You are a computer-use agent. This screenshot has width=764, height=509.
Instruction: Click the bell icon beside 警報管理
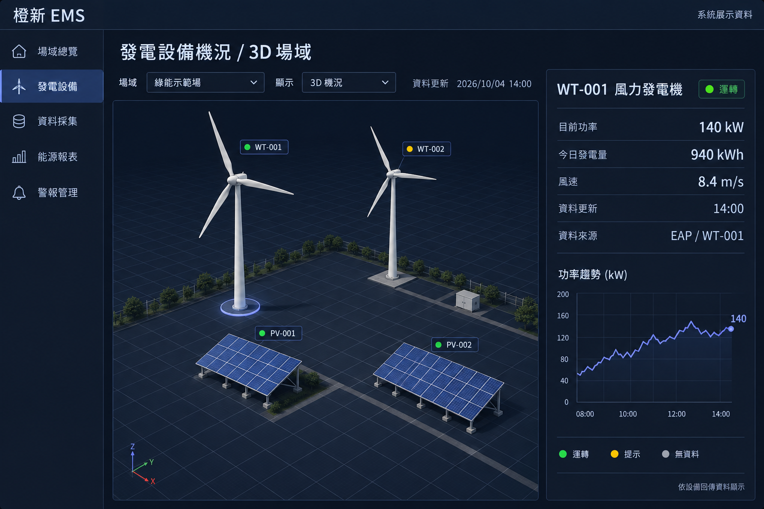[x=19, y=193]
